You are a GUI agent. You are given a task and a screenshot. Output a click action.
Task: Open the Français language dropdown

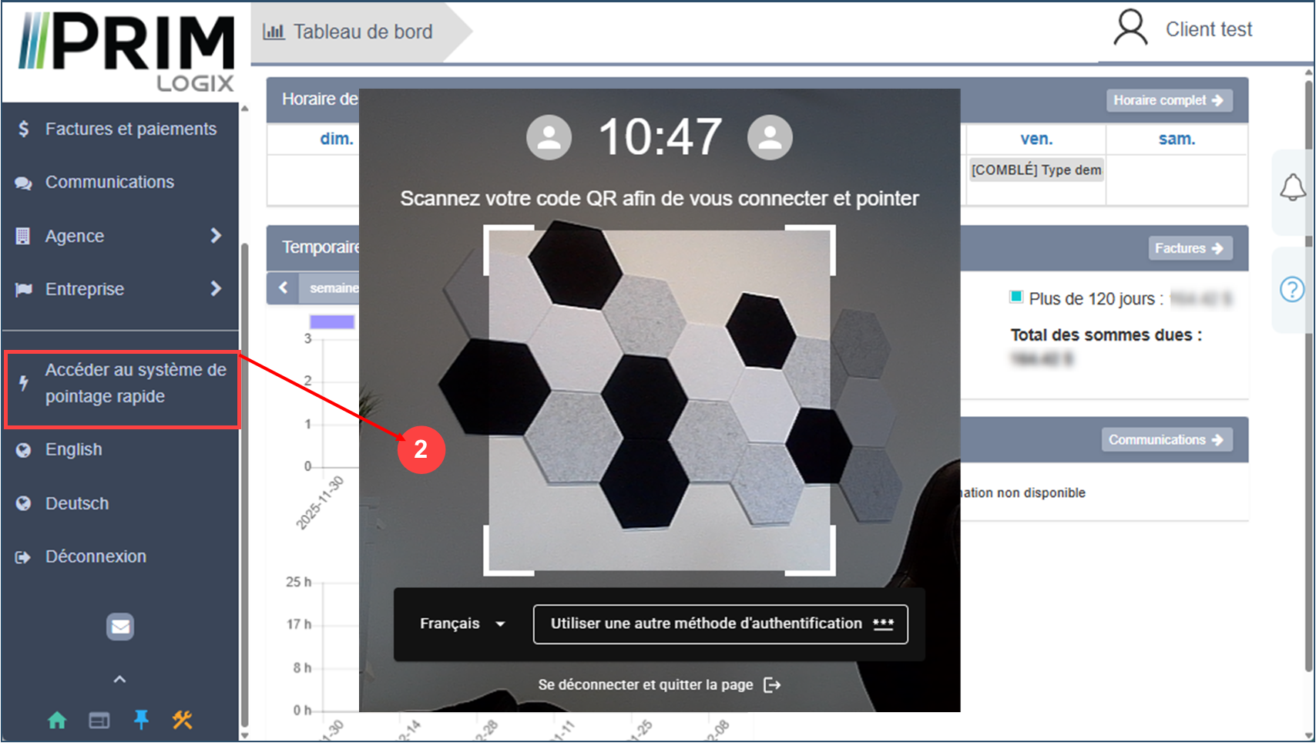point(462,624)
